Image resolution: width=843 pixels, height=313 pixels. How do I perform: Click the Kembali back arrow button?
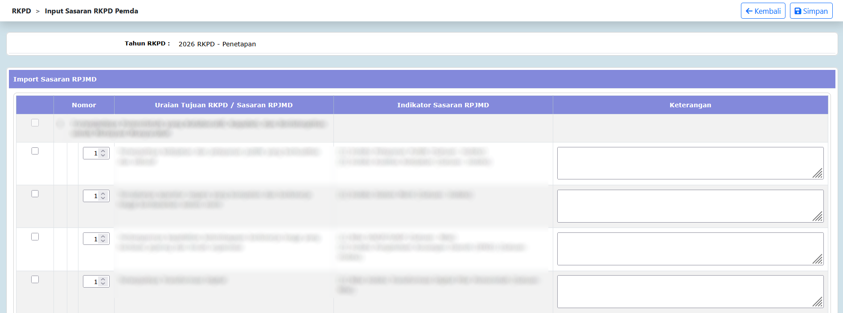pyautogui.click(x=763, y=11)
